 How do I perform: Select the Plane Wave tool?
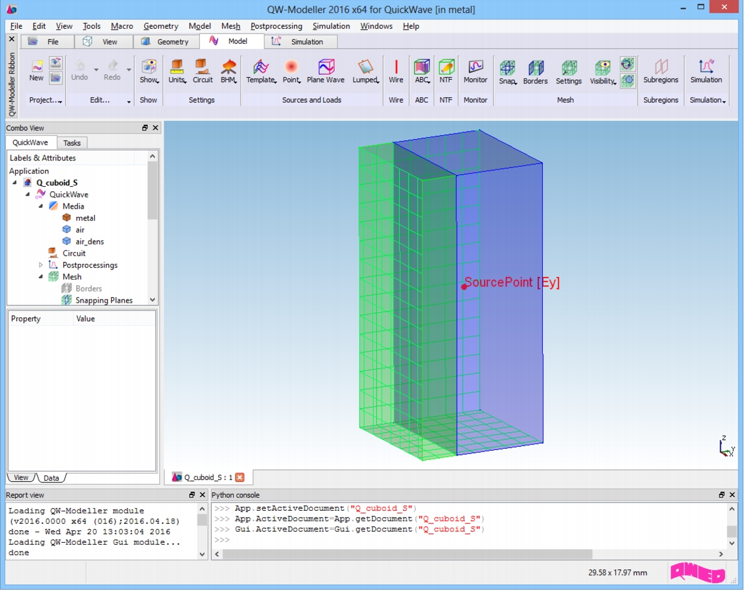point(325,71)
